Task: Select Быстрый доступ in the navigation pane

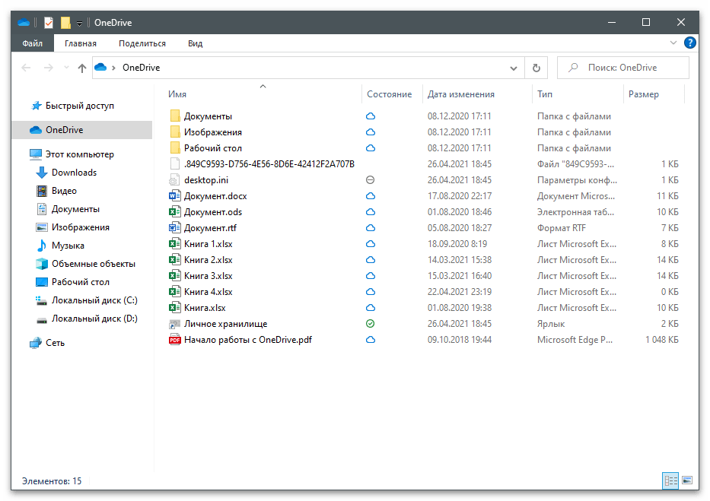Action: click(x=80, y=106)
